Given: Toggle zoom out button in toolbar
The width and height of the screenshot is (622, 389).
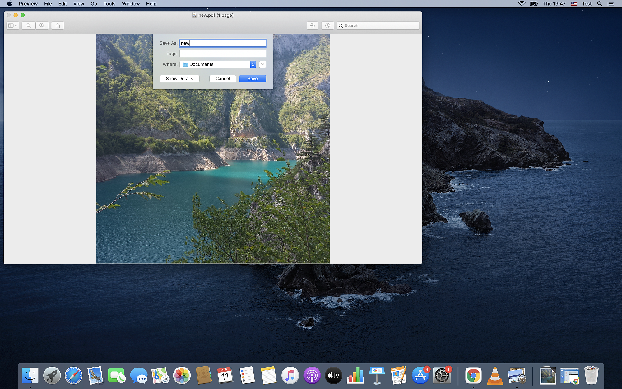Looking at the screenshot, I should [x=28, y=26].
